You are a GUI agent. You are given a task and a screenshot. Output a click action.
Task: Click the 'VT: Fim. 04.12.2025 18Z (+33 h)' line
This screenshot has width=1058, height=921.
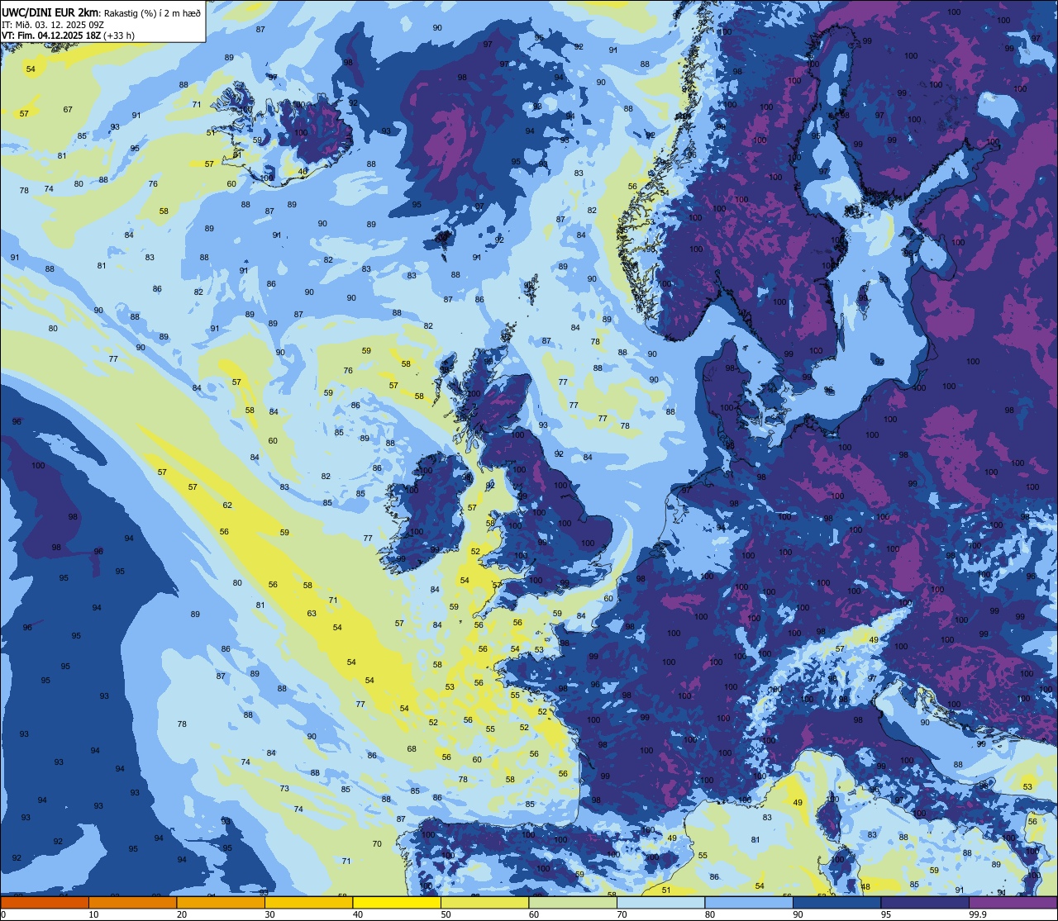click(x=68, y=36)
